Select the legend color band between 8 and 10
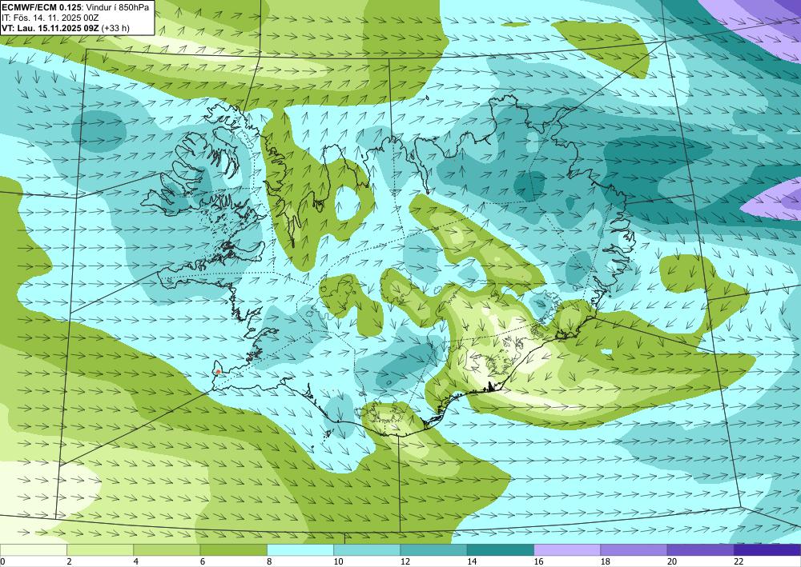The width and height of the screenshot is (801, 567). (300, 550)
